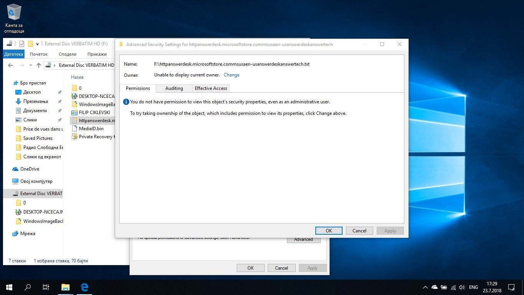The height and width of the screenshot is (295, 524).
Task: Sort files by the Назив column header
Action: pos(77,77)
